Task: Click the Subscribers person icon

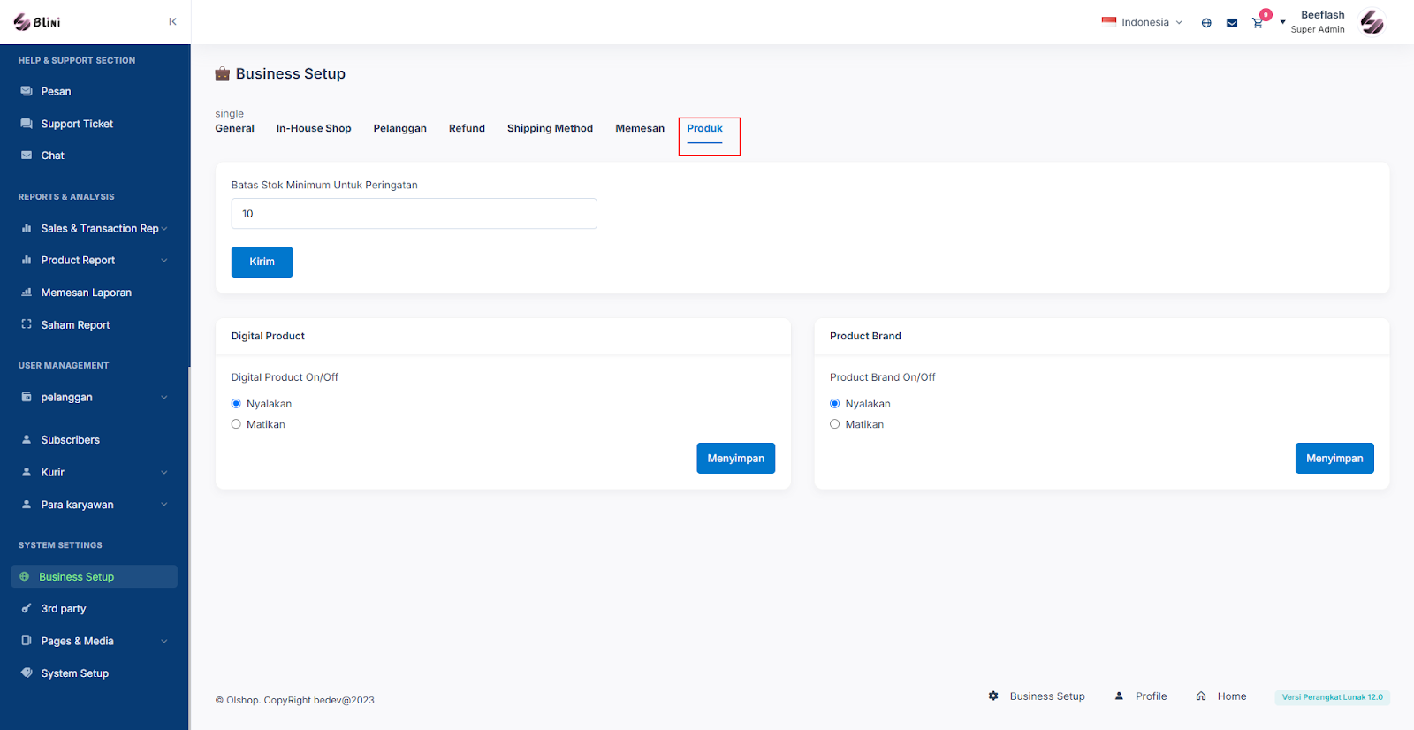Action: point(27,439)
